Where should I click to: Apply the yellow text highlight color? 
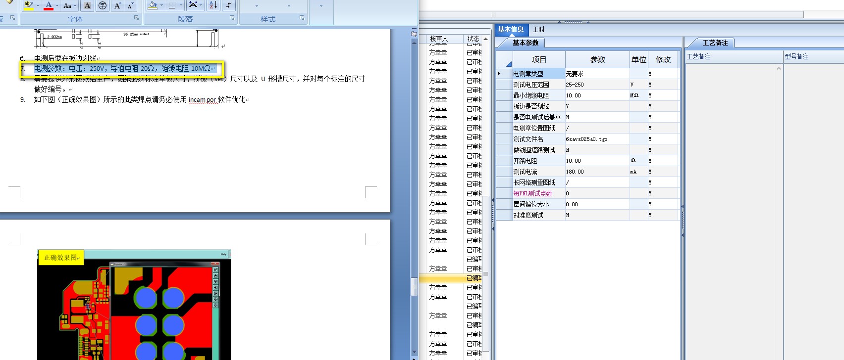[x=28, y=5]
